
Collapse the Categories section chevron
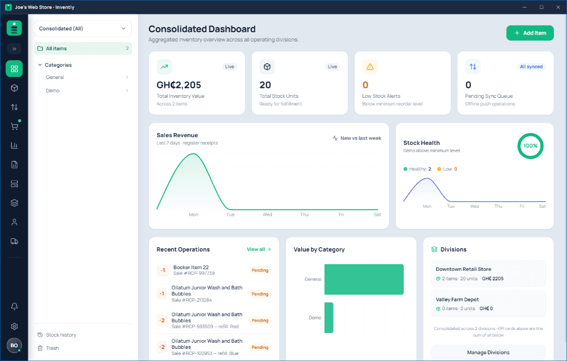coord(40,65)
